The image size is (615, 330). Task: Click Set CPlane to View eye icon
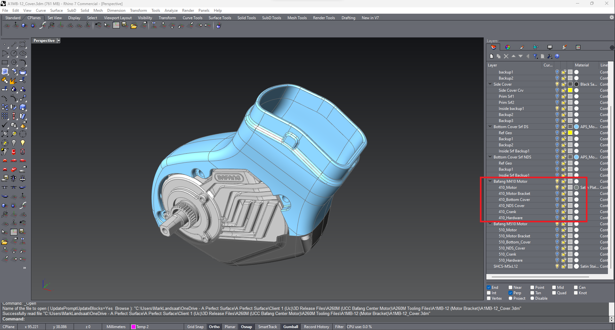pos(154,25)
